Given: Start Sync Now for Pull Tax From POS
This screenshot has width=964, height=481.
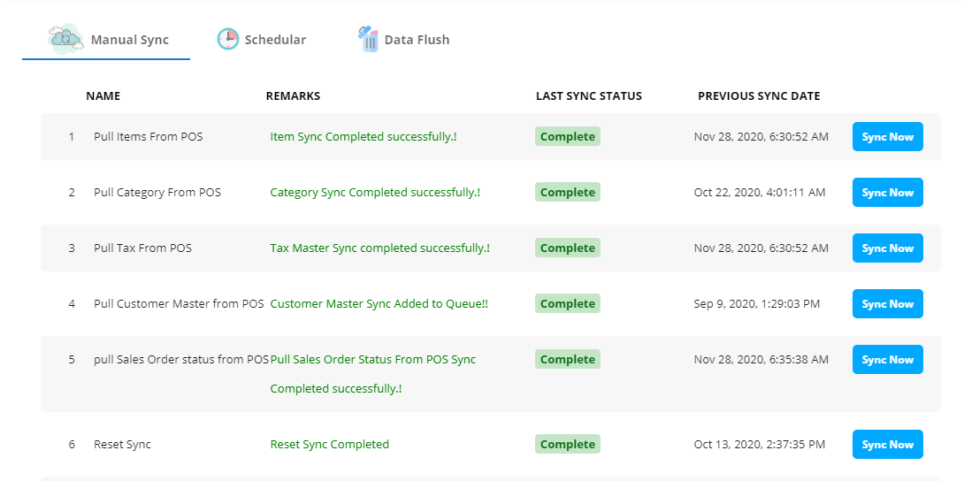Looking at the screenshot, I should (x=887, y=248).
